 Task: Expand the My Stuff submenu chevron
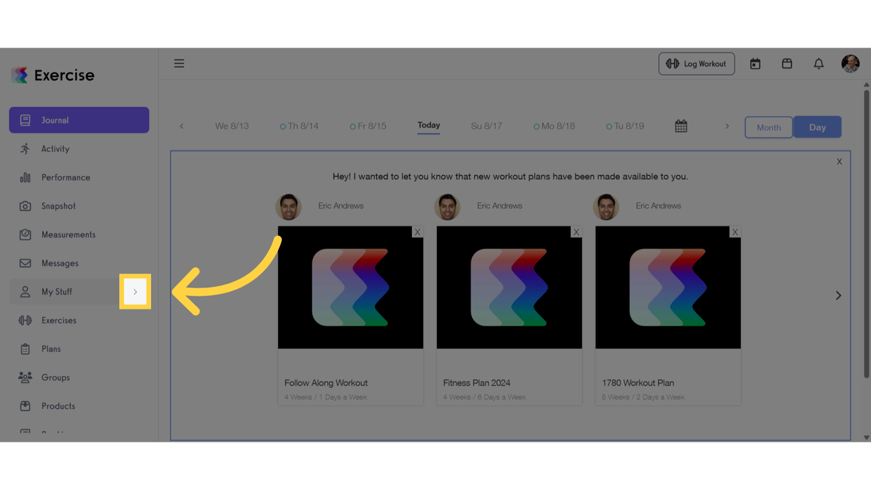[x=135, y=292]
